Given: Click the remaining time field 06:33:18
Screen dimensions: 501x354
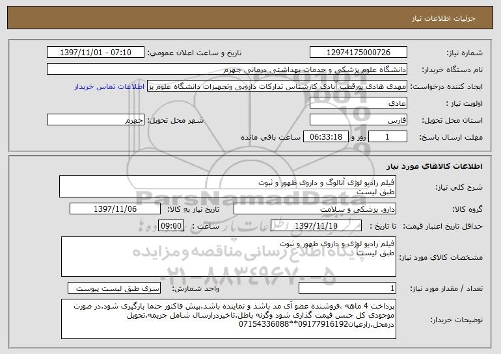Looking at the screenshot, I should 325,137.
